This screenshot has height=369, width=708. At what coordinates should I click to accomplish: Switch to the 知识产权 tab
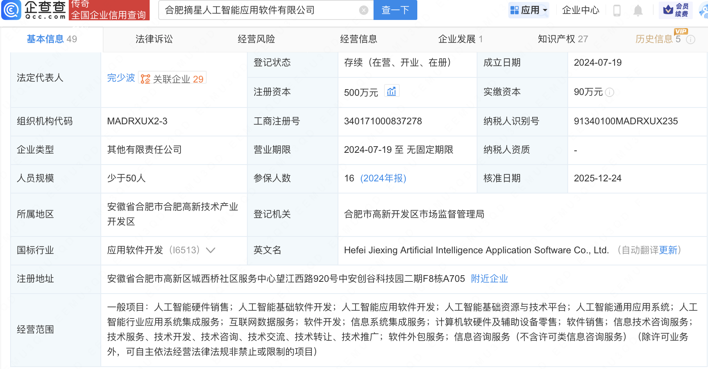562,39
